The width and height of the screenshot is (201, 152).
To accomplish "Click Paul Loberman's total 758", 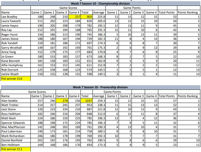I will [87, 131].
